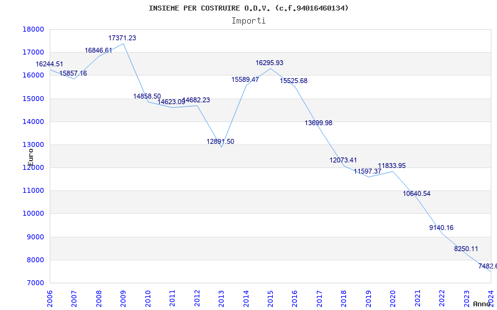Viewport: 497px width, 310px height.
Task: Click the 2013 year axis label
Action: (221, 299)
